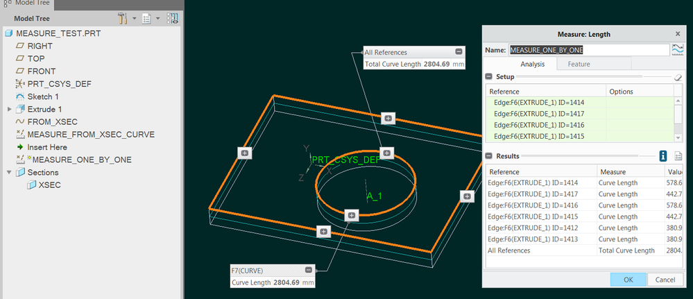Click the Total Curve Length 2804.69 value
693x299 pixels.
(x=436, y=64)
